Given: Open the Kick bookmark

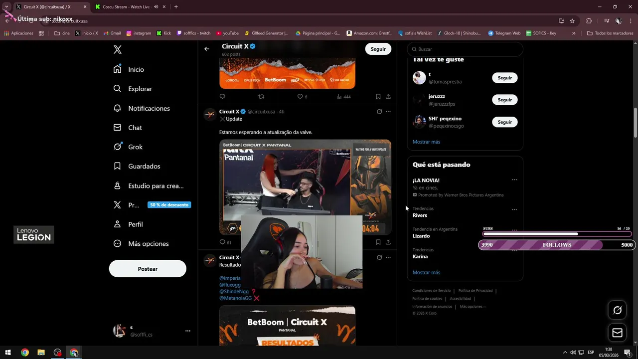Looking at the screenshot, I should (163, 33).
